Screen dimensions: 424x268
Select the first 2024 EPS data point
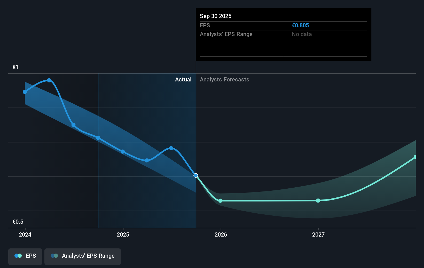point(25,92)
